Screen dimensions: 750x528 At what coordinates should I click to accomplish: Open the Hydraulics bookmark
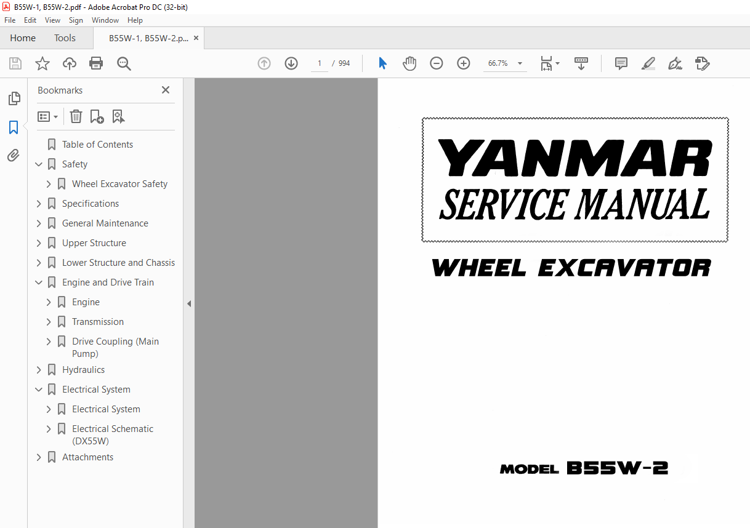coord(83,370)
